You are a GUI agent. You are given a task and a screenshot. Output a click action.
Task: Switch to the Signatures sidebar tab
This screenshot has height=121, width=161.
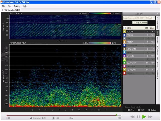[157, 23]
